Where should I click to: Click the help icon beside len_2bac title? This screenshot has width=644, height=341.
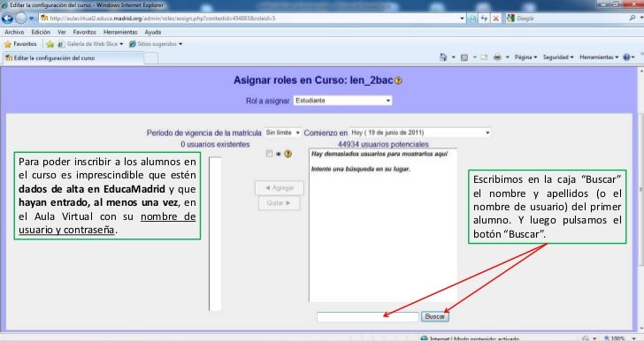(398, 81)
